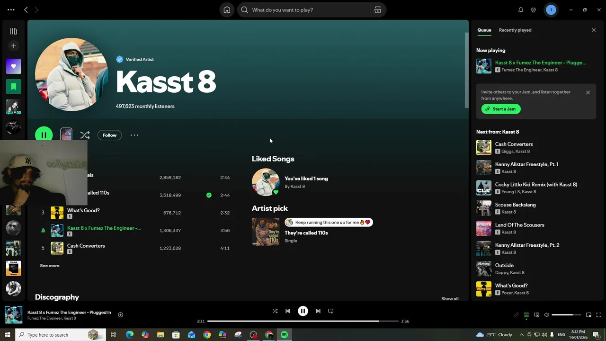Seek on the song progress bar
The width and height of the screenshot is (606, 341).
click(303, 321)
